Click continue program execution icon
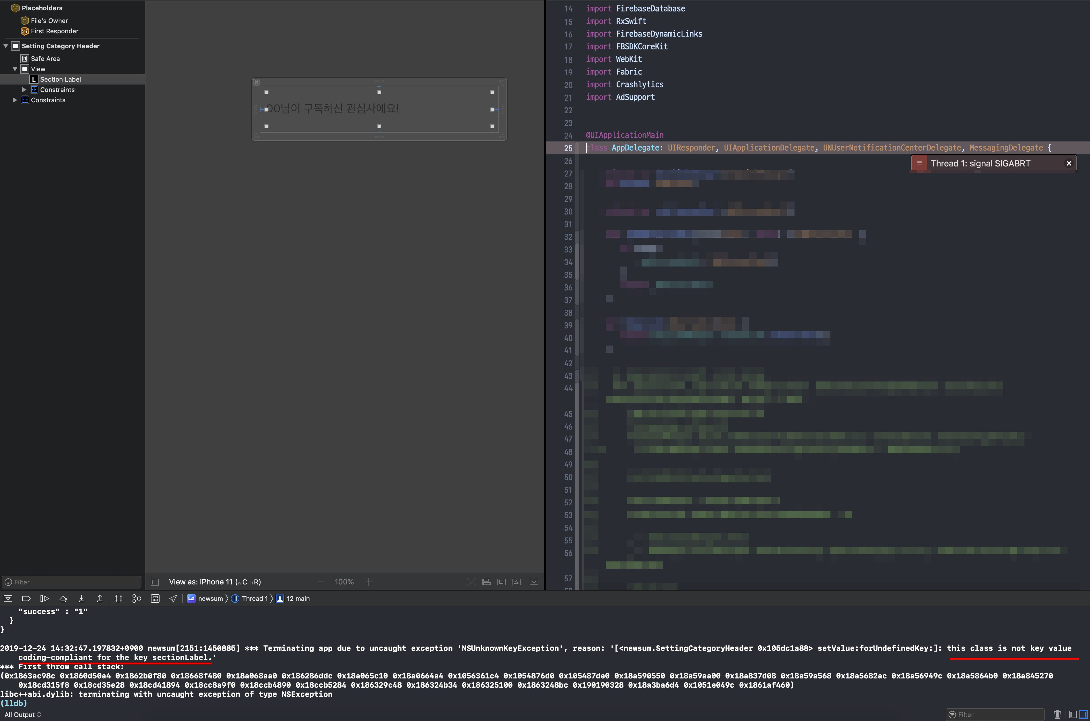 (45, 598)
